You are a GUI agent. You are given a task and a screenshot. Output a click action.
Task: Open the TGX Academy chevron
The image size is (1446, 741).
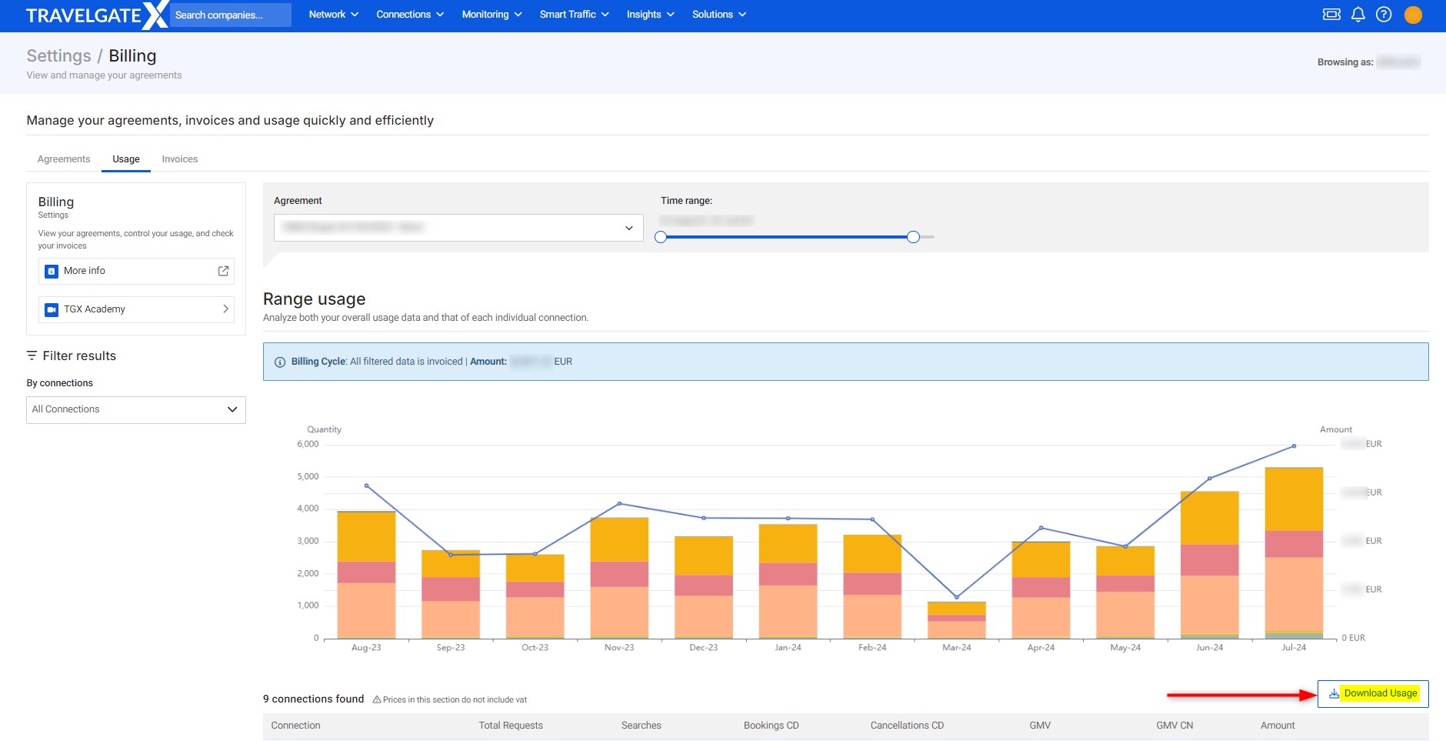[x=225, y=309]
